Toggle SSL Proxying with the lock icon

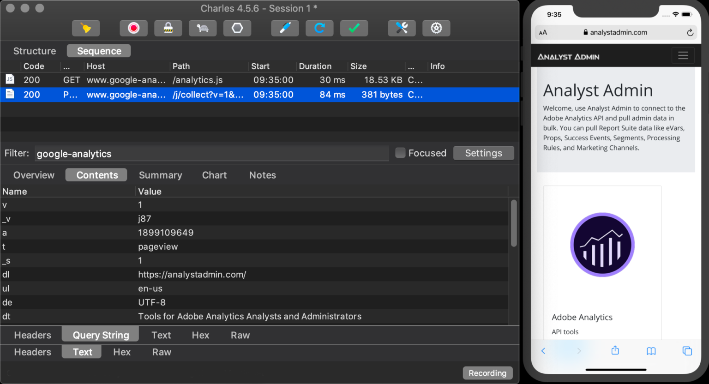[x=168, y=28]
